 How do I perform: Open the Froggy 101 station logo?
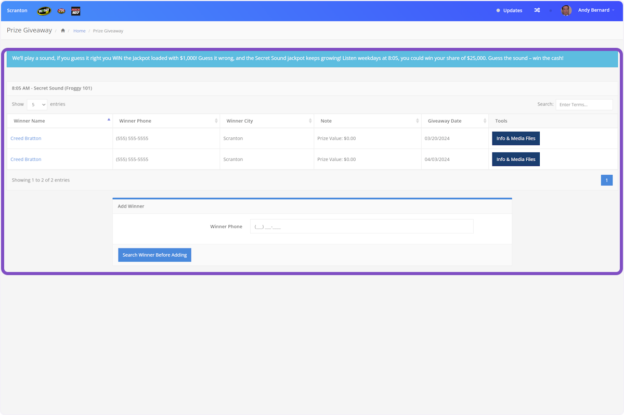tap(44, 10)
